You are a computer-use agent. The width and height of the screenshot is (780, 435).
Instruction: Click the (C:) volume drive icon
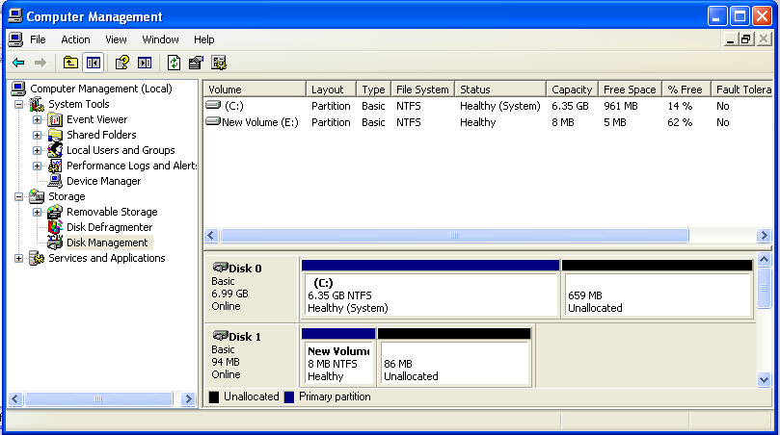(x=213, y=105)
